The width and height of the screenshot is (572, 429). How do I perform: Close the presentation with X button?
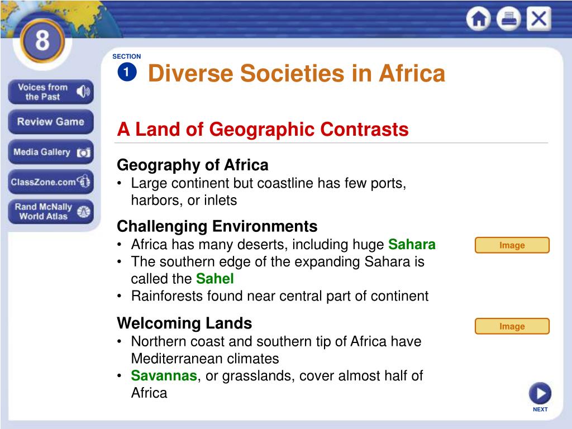[x=539, y=18]
